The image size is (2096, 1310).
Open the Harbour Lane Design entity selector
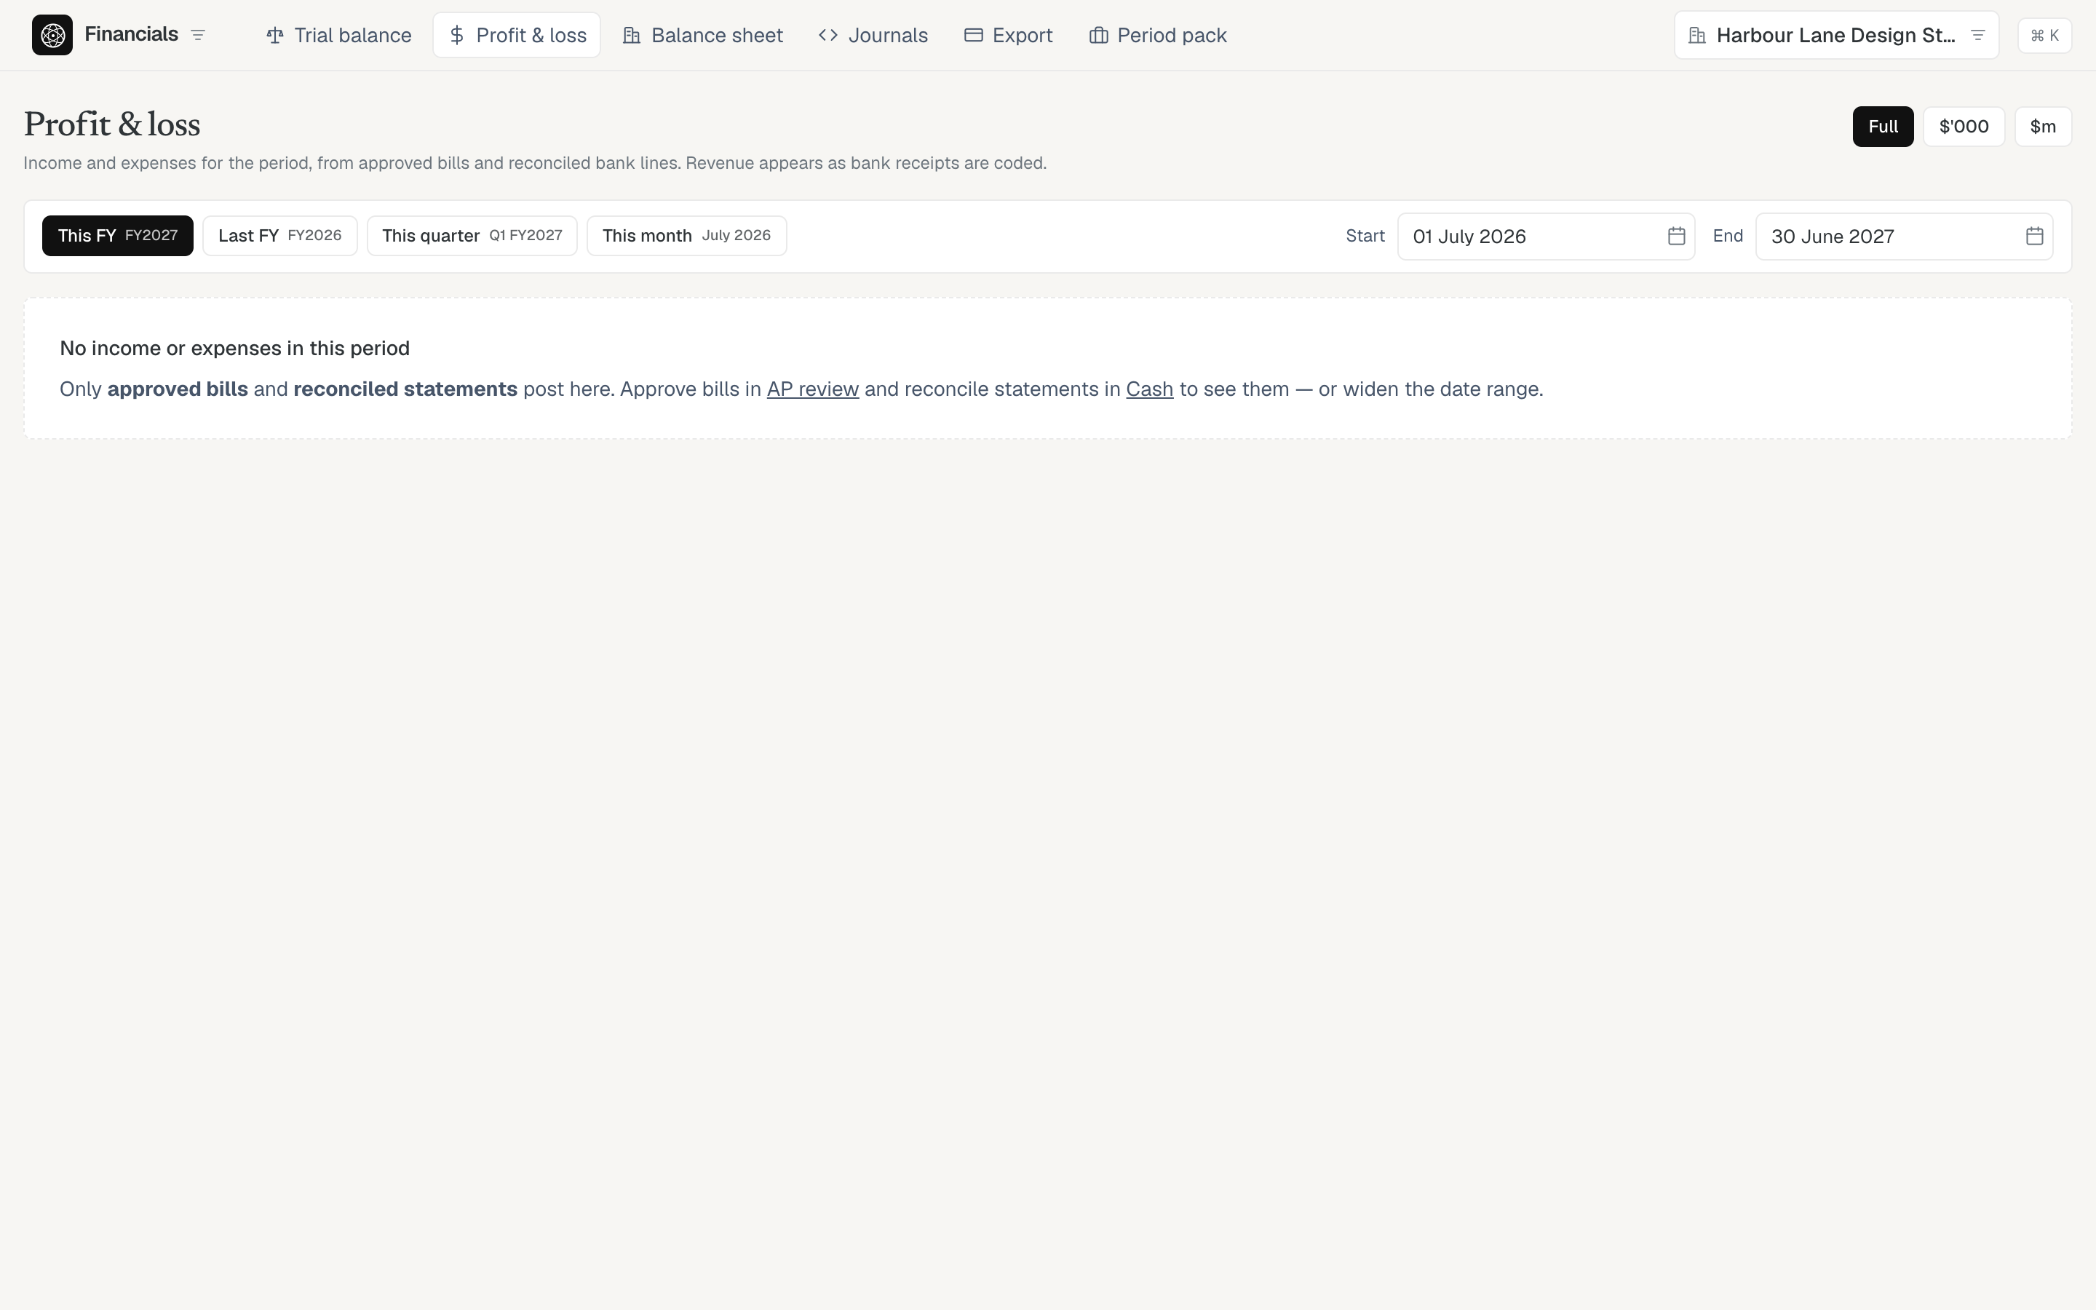(1836, 36)
